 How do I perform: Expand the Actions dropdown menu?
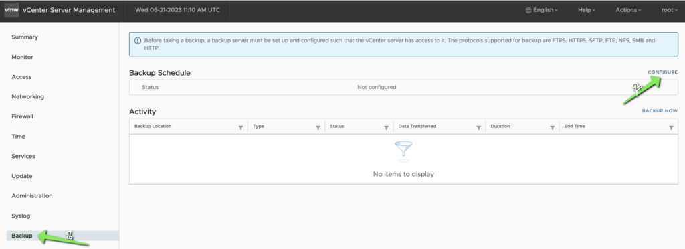click(x=628, y=10)
